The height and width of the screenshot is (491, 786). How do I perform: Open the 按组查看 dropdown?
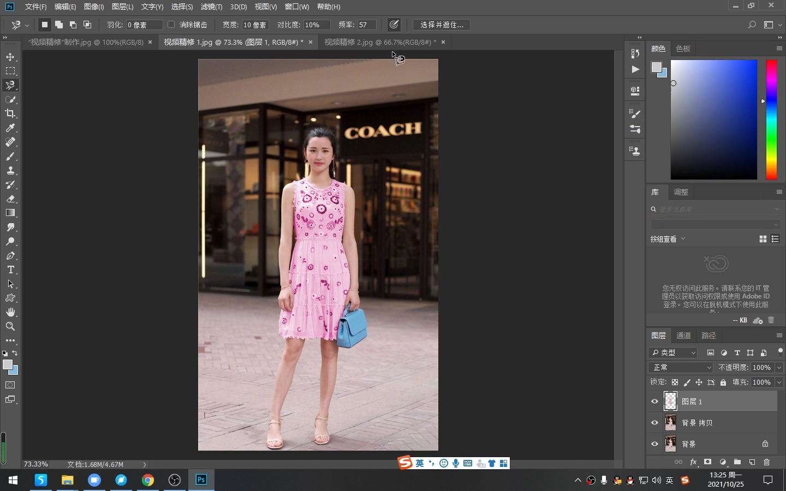point(668,239)
